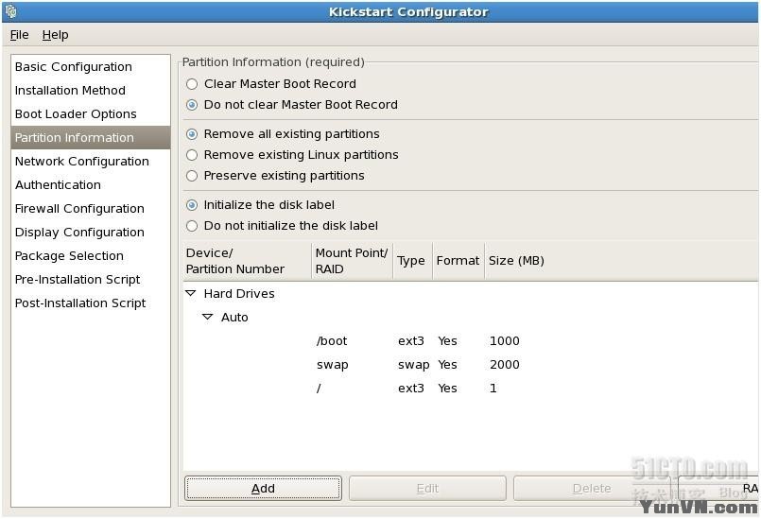The image size is (761, 519).
Task: Click the Kickstart Configurator title bar icon
Action: (x=11, y=12)
